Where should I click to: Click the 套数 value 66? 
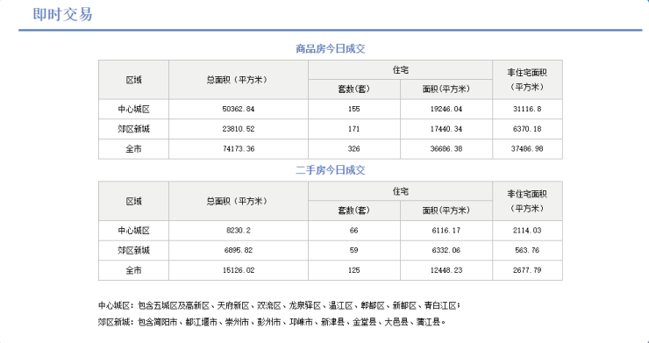pos(354,231)
